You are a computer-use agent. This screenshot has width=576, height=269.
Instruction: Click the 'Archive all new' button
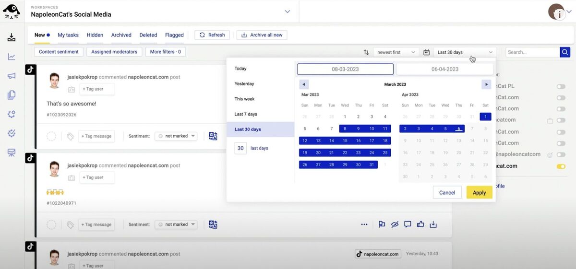click(x=262, y=35)
